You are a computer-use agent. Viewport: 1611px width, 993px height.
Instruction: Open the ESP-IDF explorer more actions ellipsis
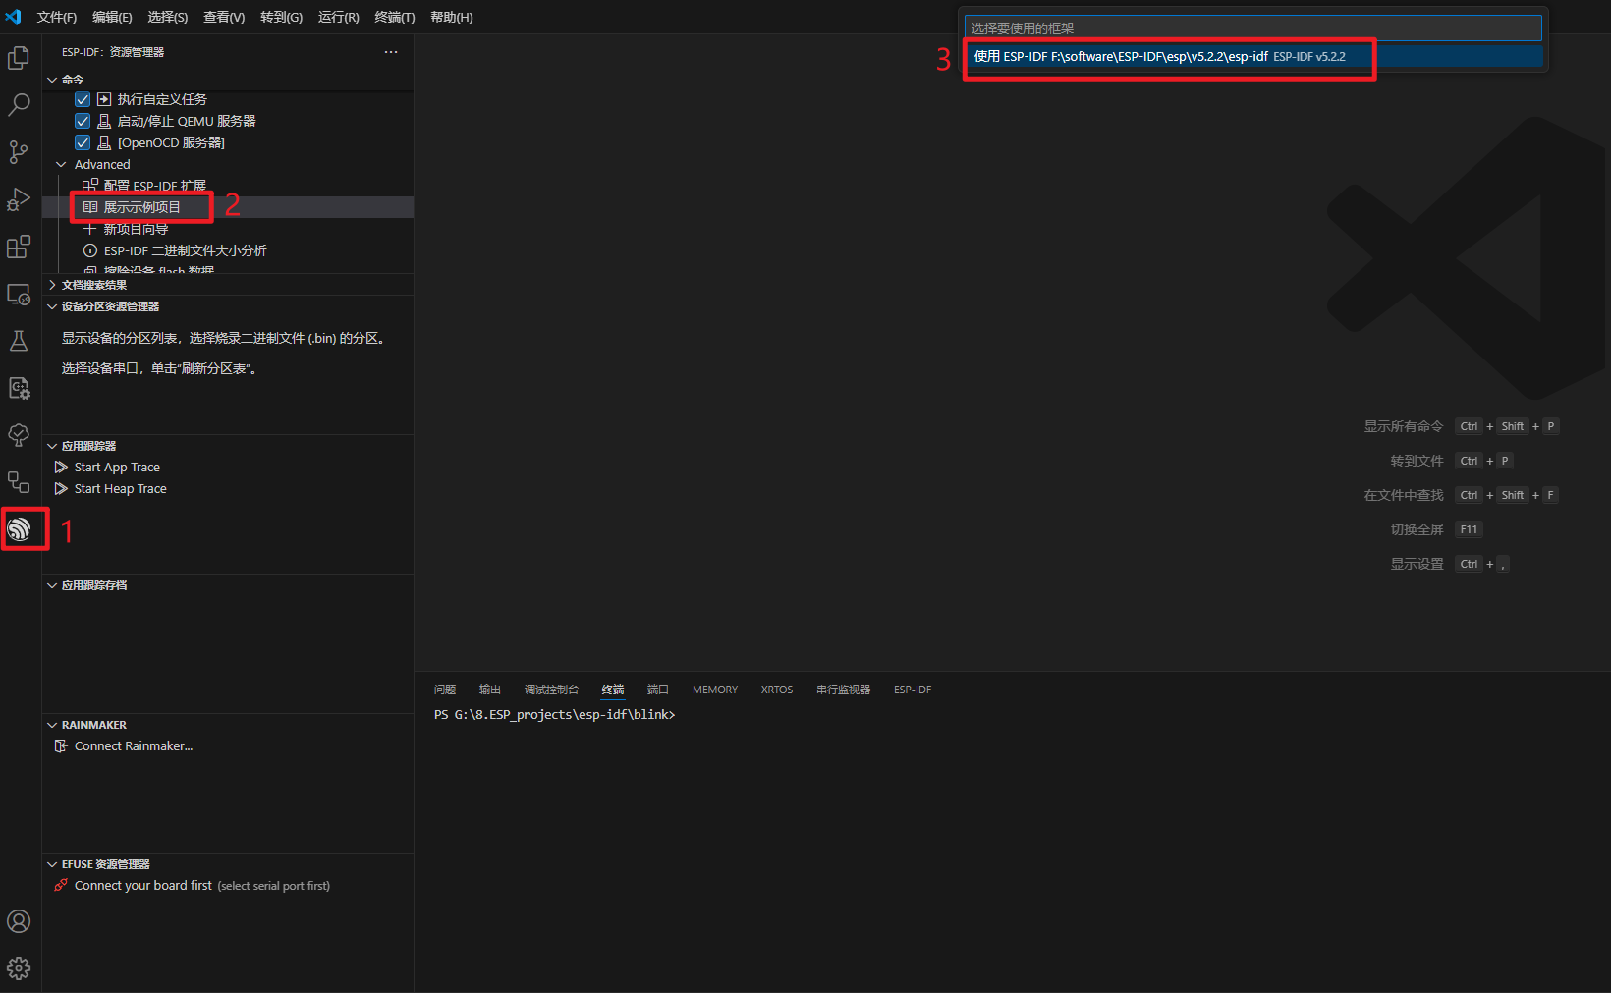(x=391, y=52)
